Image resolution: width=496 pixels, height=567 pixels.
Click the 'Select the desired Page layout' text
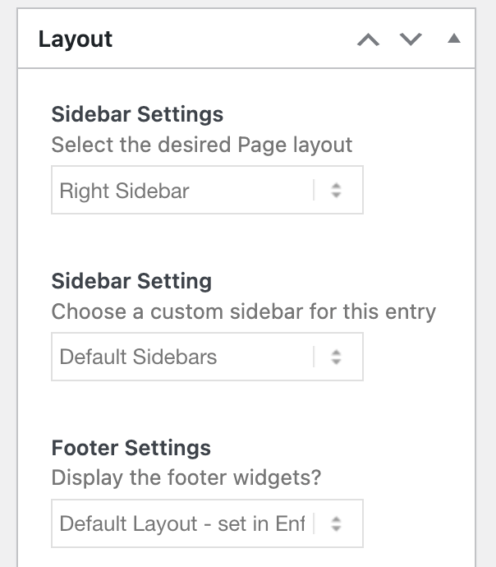pyautogui.click(x=201, y=145)
